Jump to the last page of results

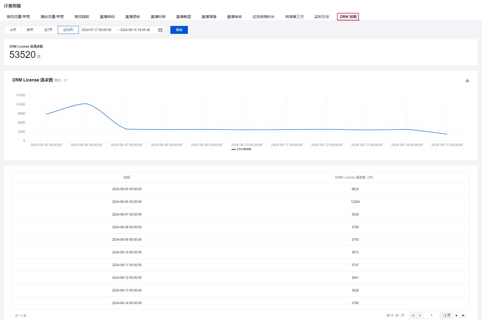click(463, 315)
